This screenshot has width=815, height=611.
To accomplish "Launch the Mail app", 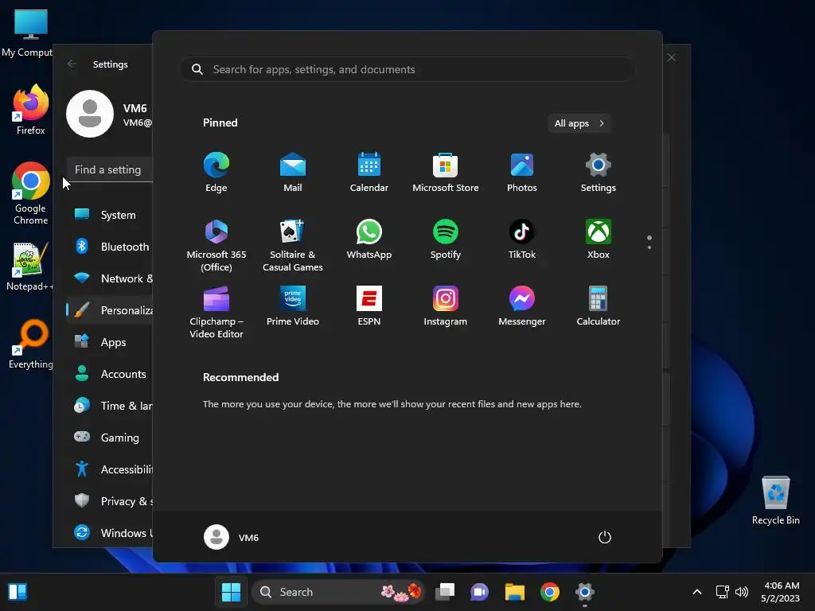I will tap(293, 173).
